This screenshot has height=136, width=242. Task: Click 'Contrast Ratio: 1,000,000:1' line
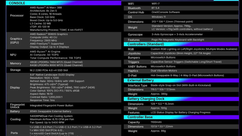pos(46,97)
